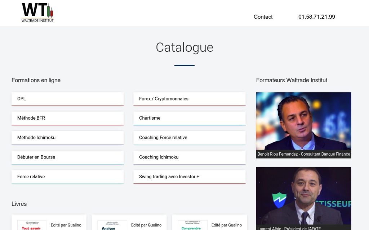Click the Formations en ligne heading

36,80
